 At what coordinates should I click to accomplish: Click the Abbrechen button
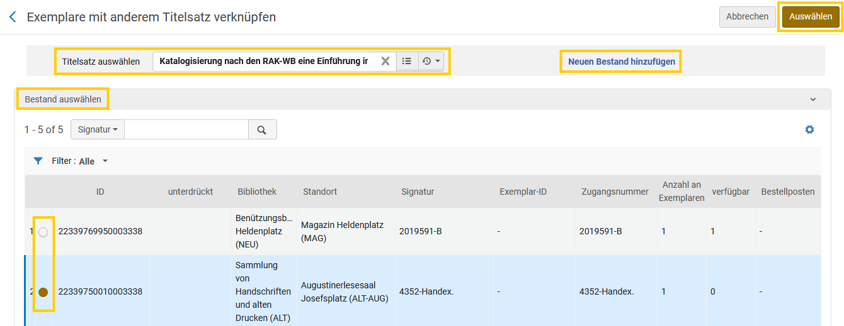(747, 17)
